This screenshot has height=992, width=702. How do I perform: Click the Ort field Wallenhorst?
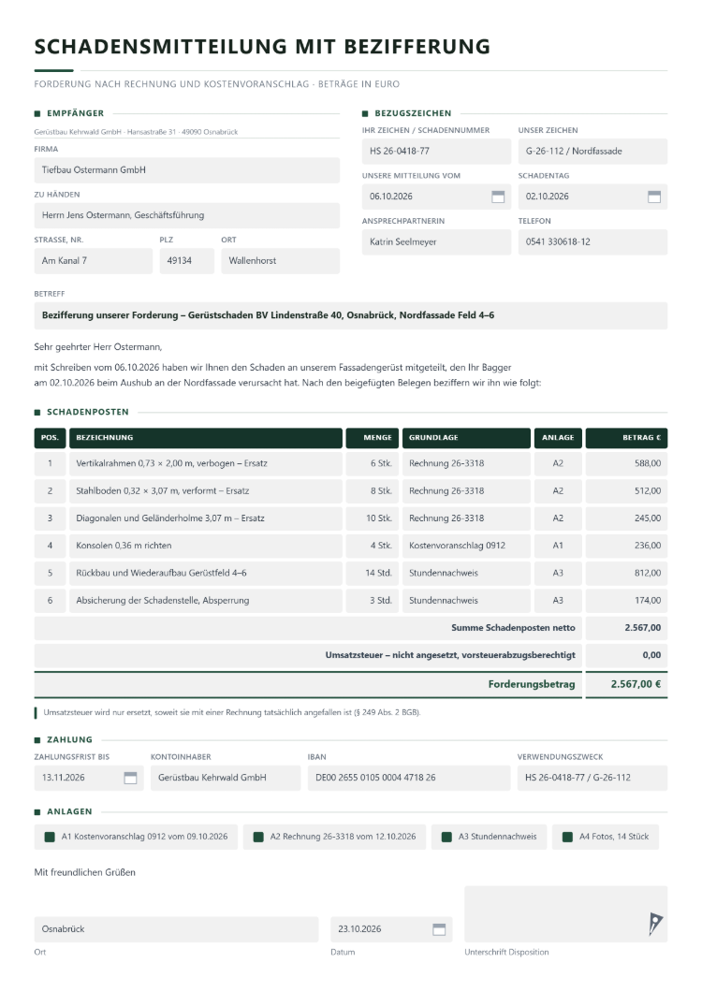coord(281,261)
